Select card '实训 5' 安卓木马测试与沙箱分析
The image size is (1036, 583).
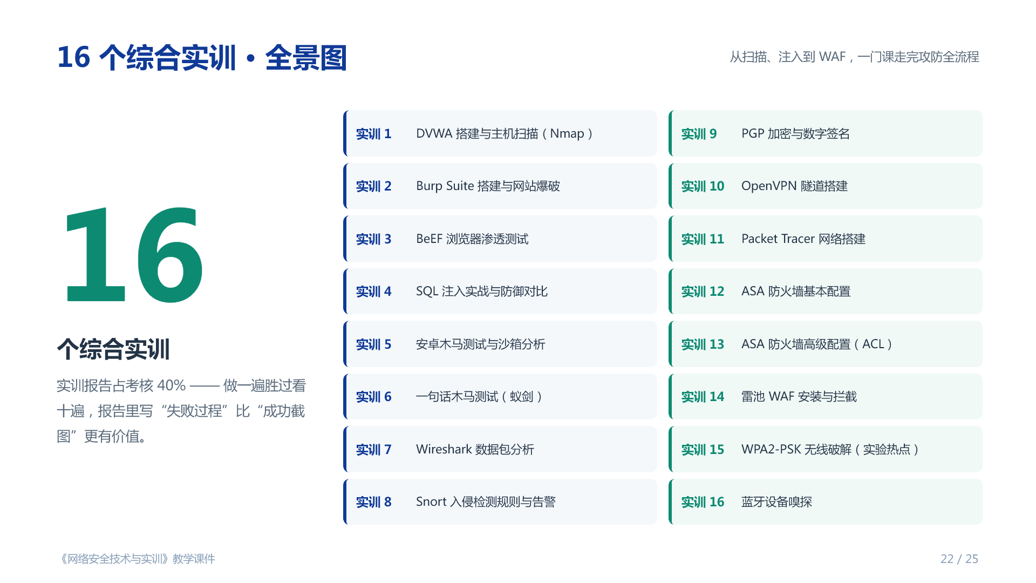pyautogui.click(x=500, y=344)
